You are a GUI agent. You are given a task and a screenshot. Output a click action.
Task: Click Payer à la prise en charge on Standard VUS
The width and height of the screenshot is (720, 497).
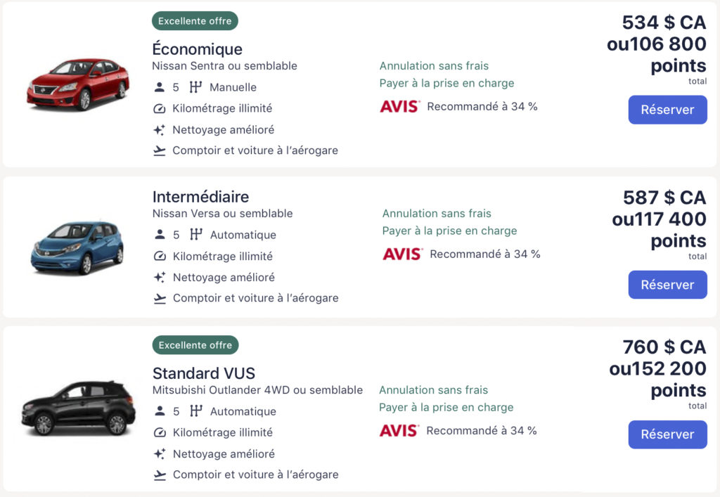[446, 408]
